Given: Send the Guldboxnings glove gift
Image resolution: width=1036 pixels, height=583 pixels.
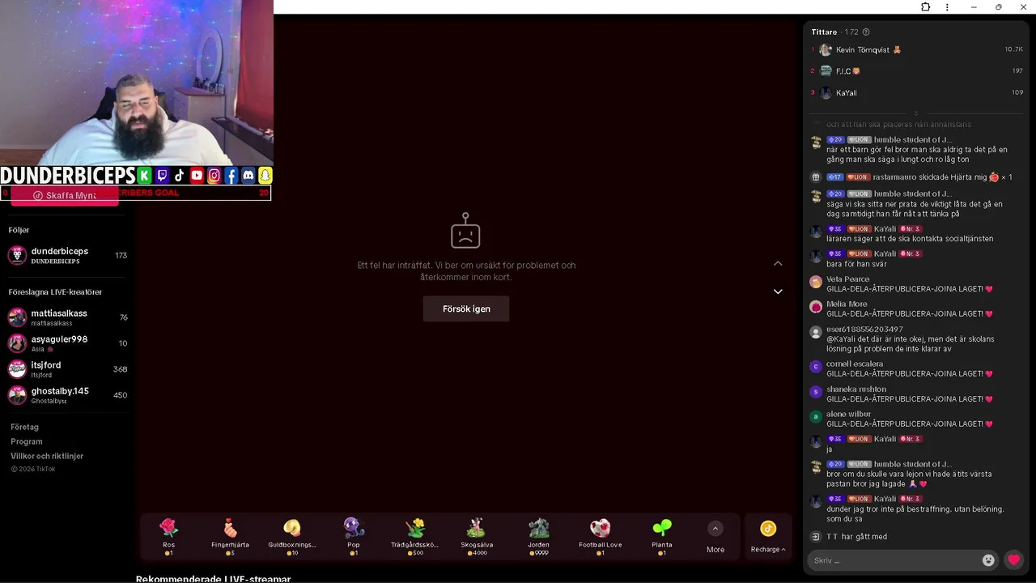Looking at the screenshot, I should pyautogui.click(x=292, y=537).
